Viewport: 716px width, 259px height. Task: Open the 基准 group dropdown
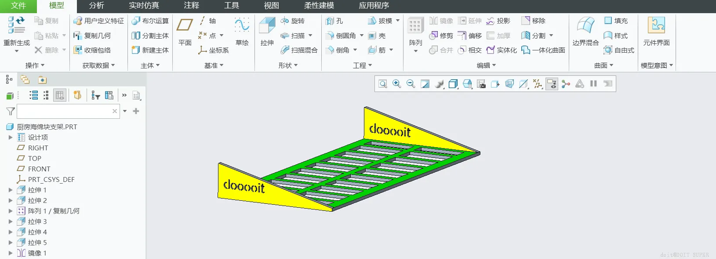point(214,65)
